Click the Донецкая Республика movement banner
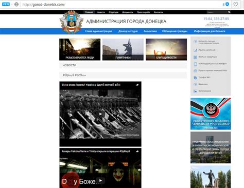244x188 pixels. pos(211,114)
